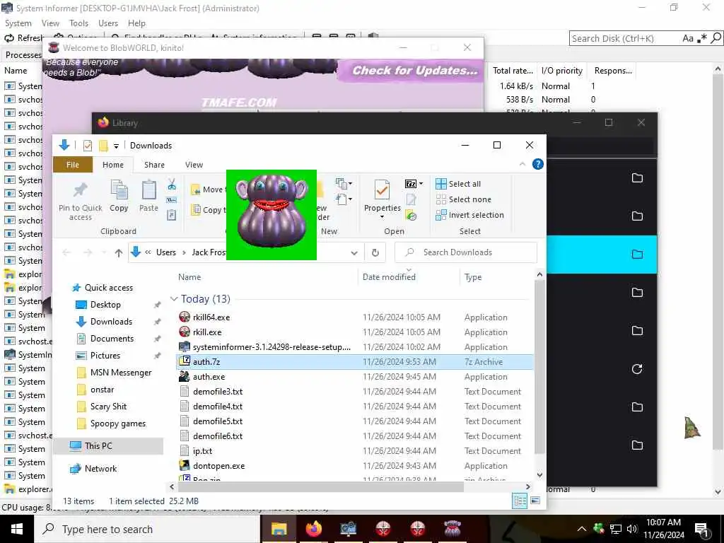Click File Explorer icon on taskbar

pyautogui.click(x=279, y=529)
